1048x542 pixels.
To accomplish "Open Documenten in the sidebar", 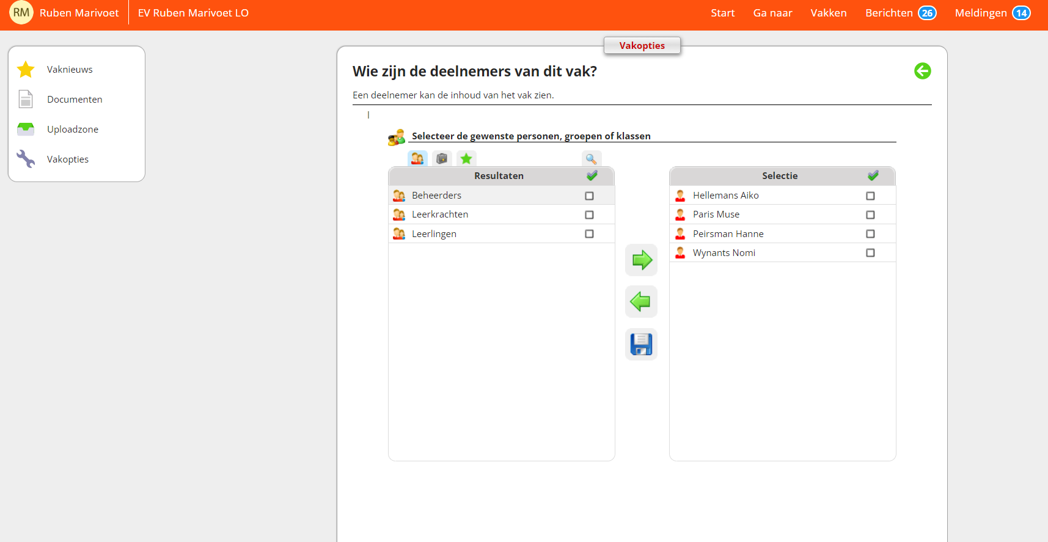I will pos(75,100).
